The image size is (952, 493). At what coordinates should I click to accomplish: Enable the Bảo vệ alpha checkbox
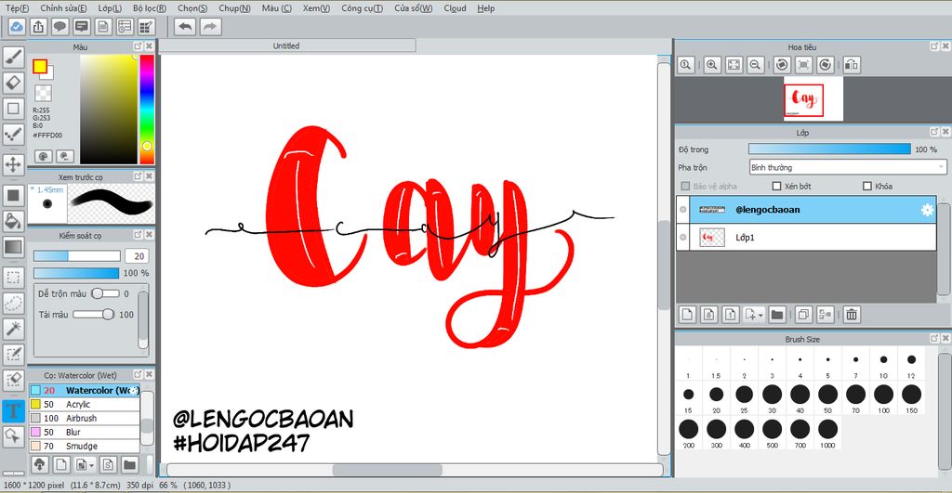685,187
